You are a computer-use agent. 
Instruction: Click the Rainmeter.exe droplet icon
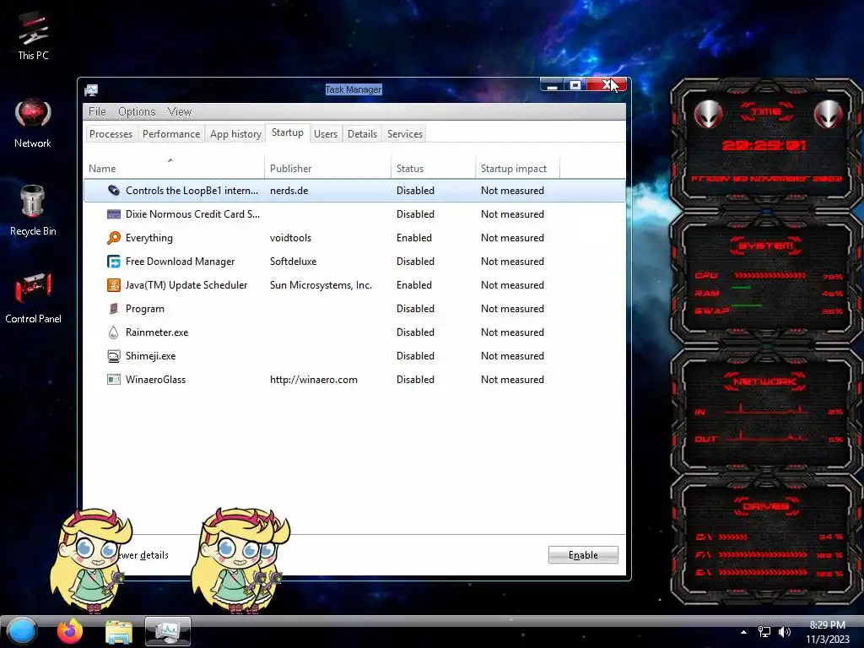tap(114, 332)
